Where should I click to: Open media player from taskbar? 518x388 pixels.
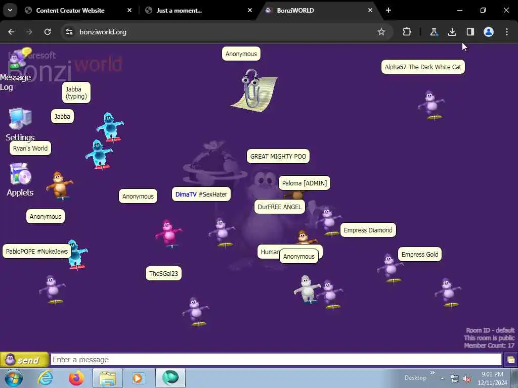coord(138,378)
